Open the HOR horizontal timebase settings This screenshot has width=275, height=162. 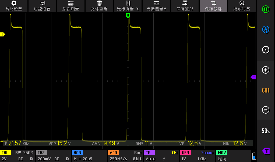77,153
